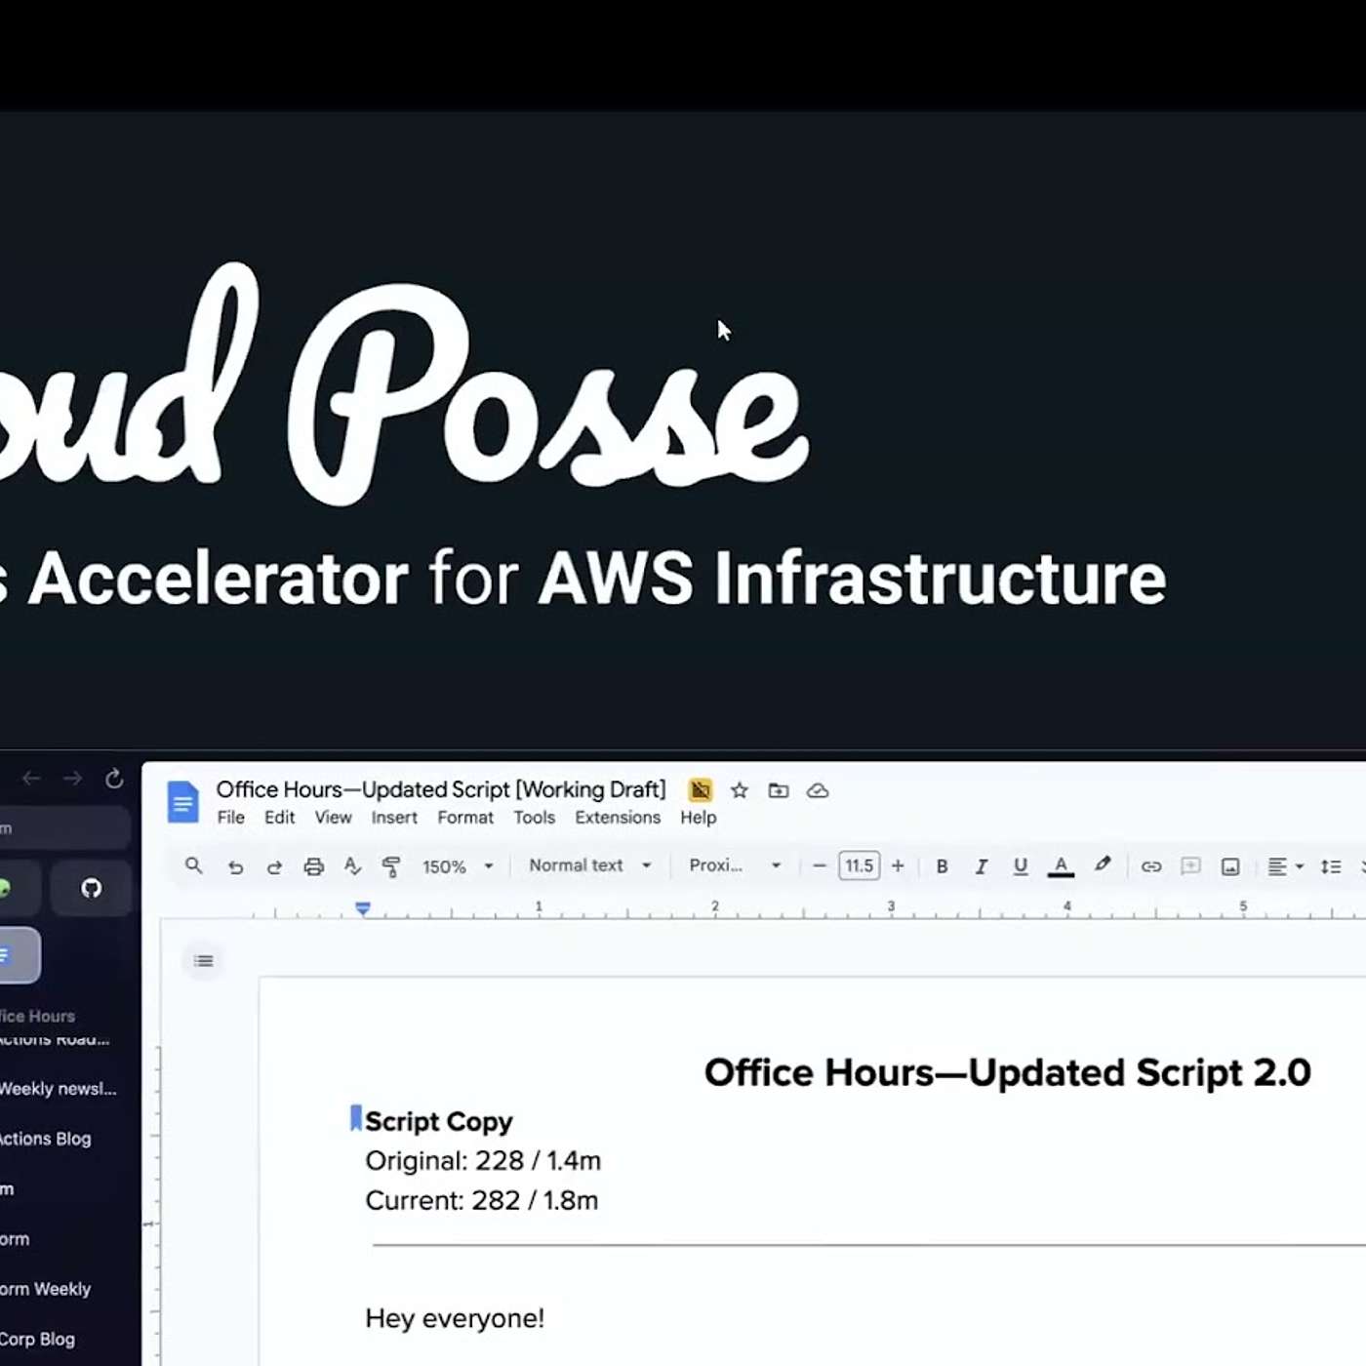
Task: Open the text color picker
Action: click(x=1061, y=866)
